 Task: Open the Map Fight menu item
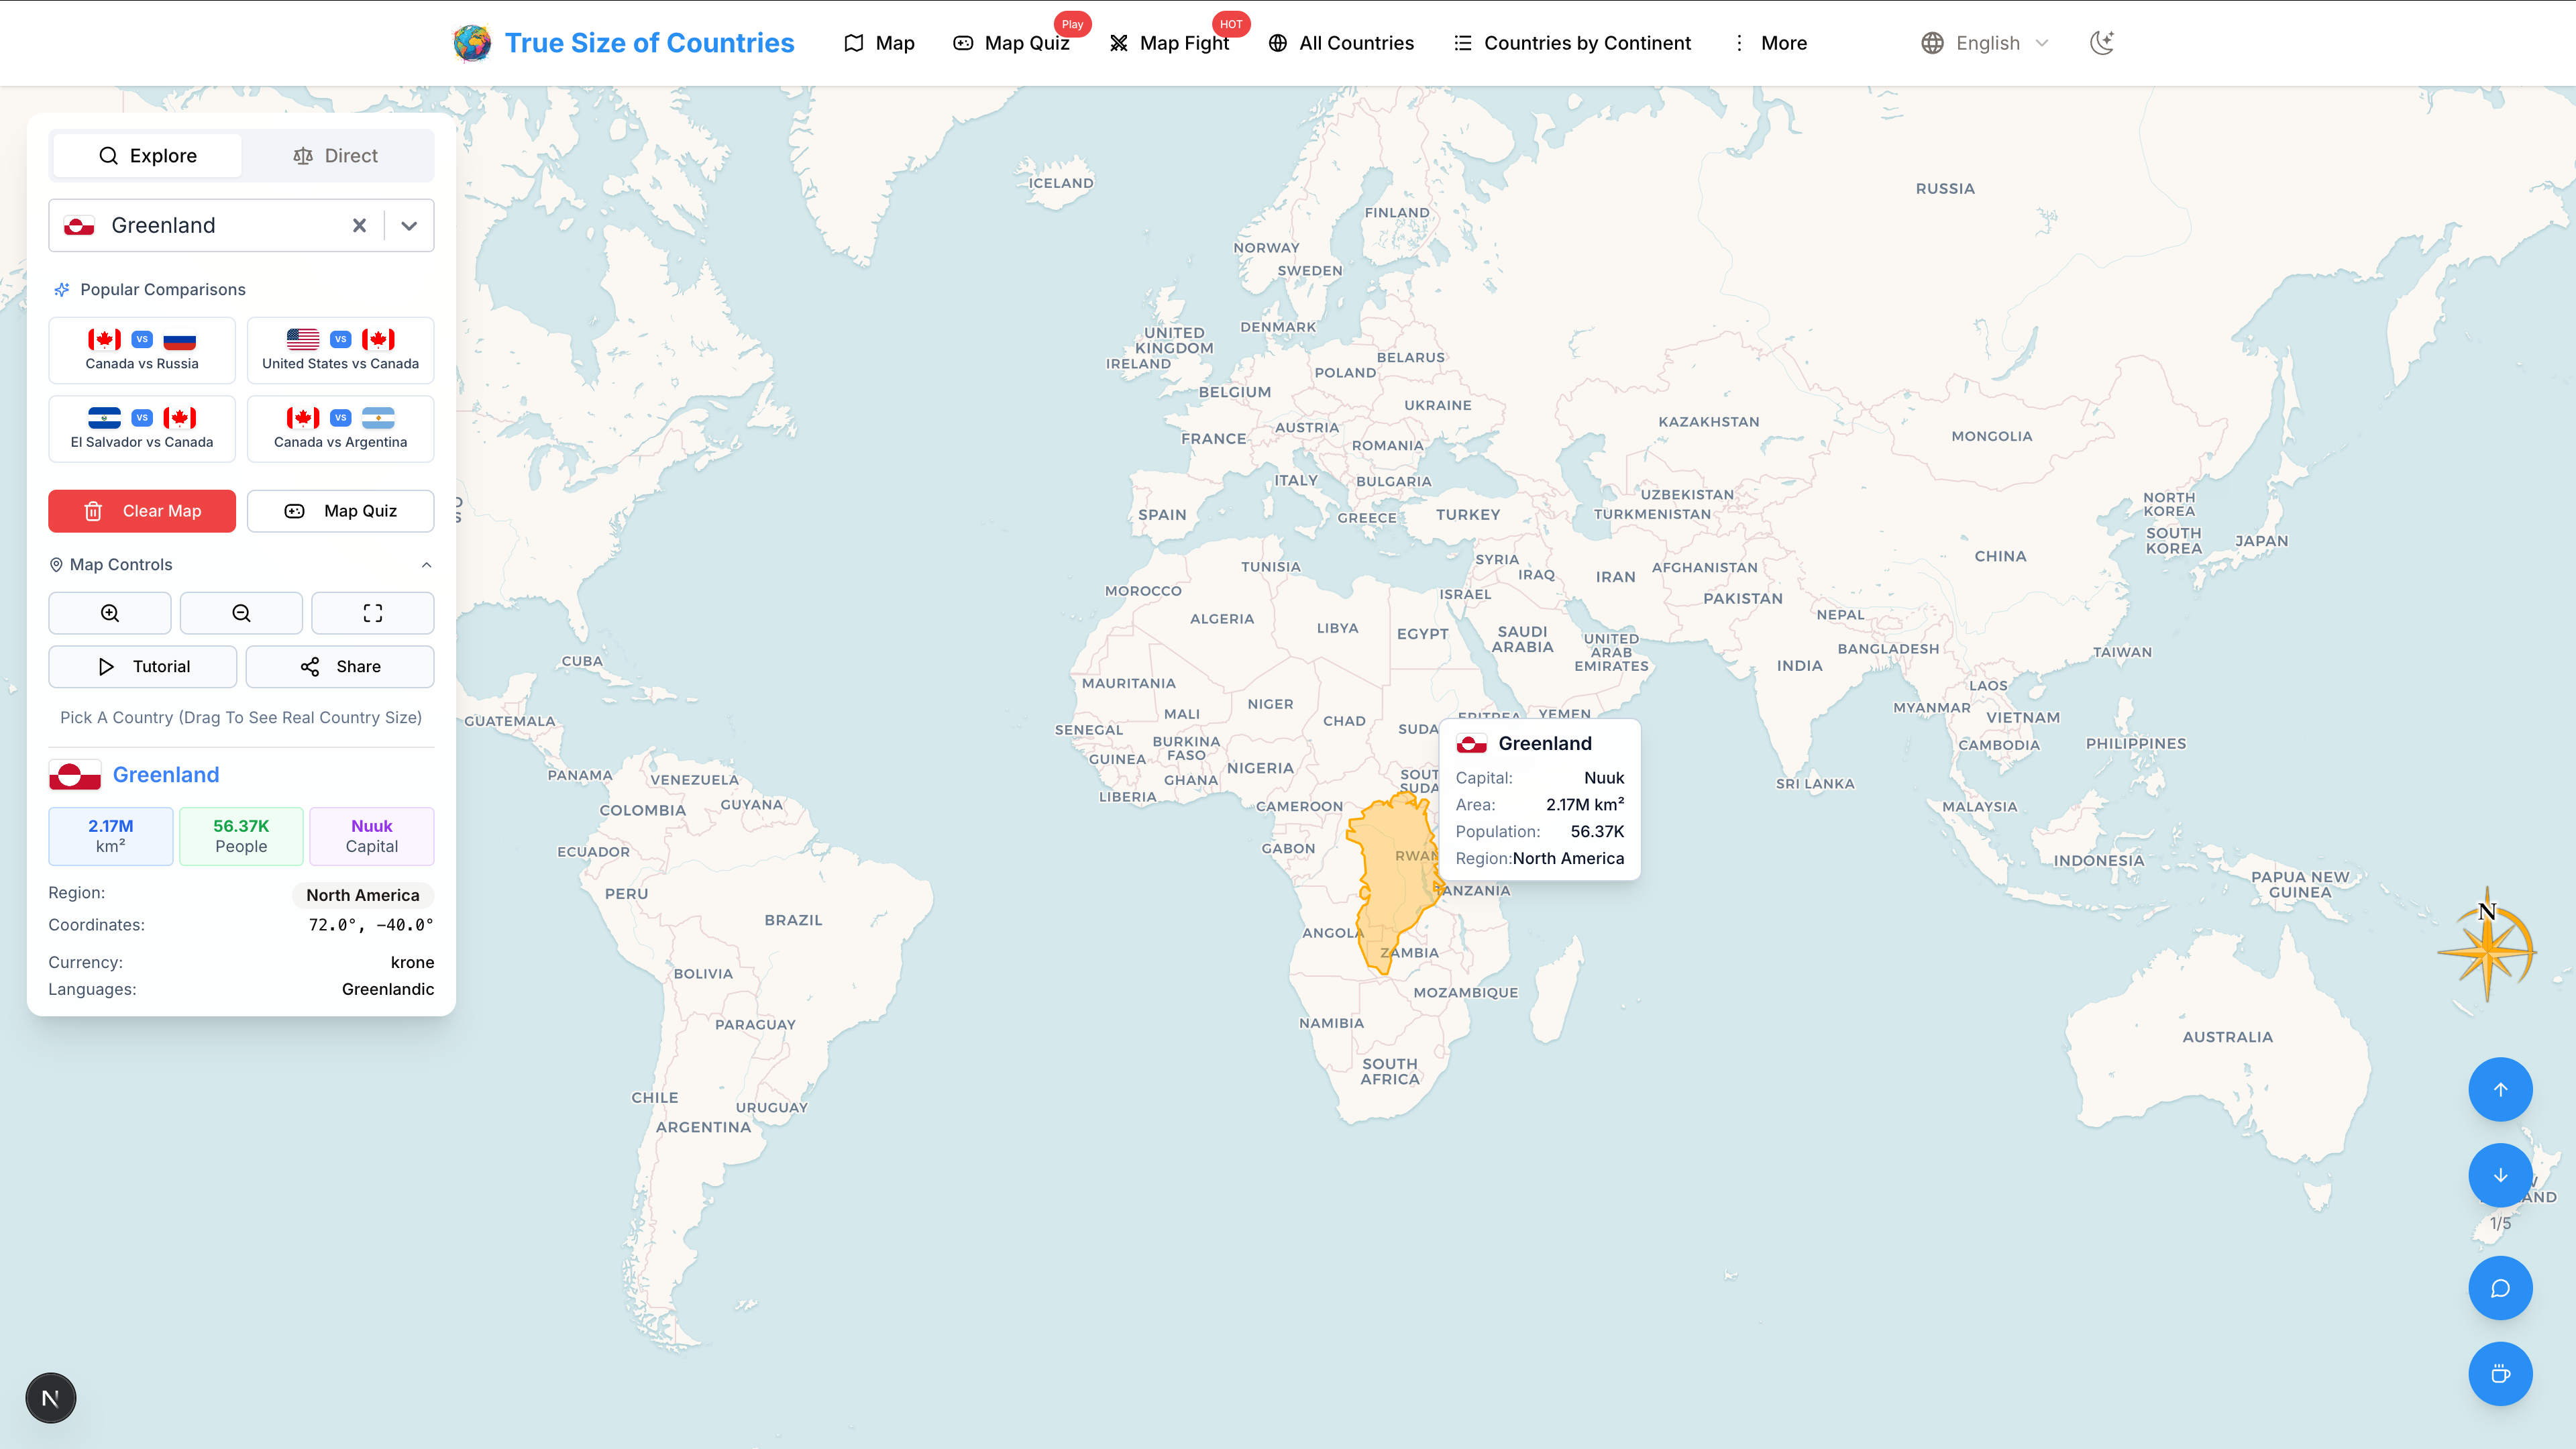[1170, 43]
